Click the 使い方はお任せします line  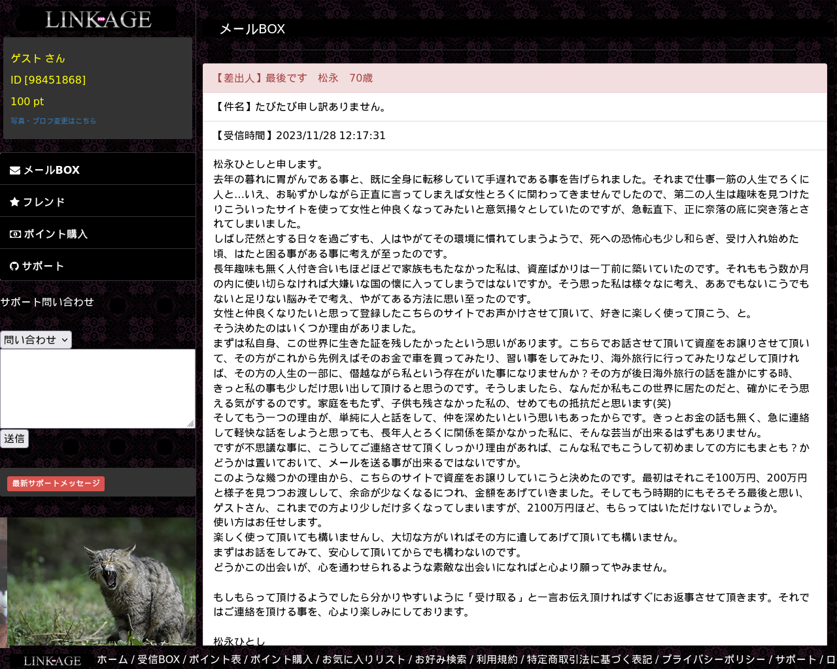click(x=269, y=522)
